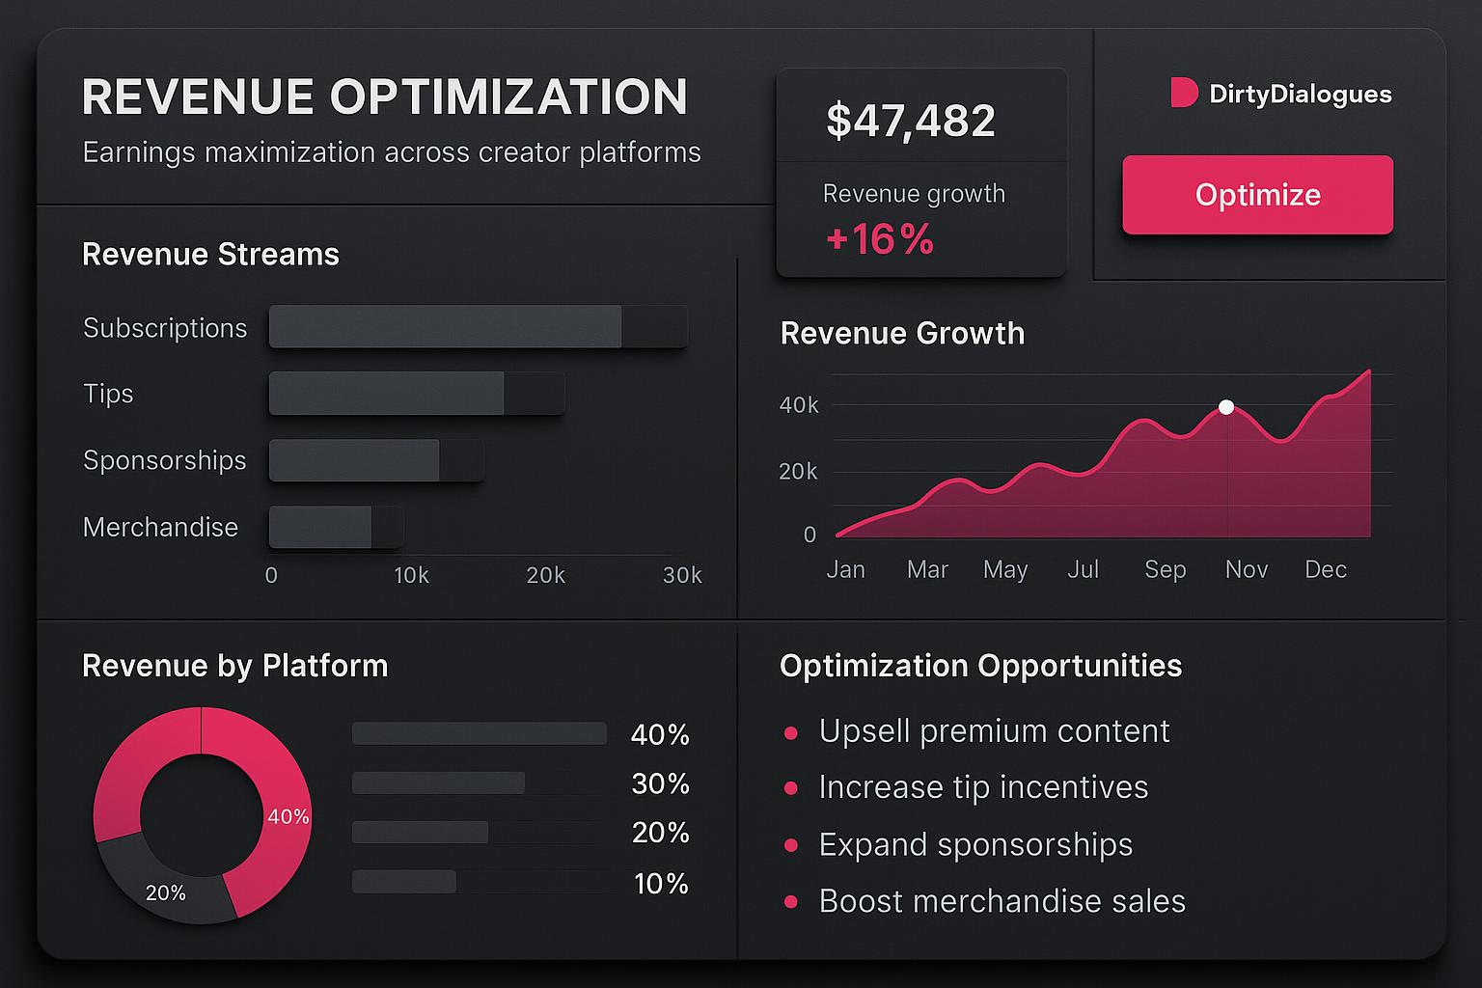The height and width of the screenshot is (988, 1482).
Task: Click the Sponsorships revenue bar
Action: [x=376, y=460]
